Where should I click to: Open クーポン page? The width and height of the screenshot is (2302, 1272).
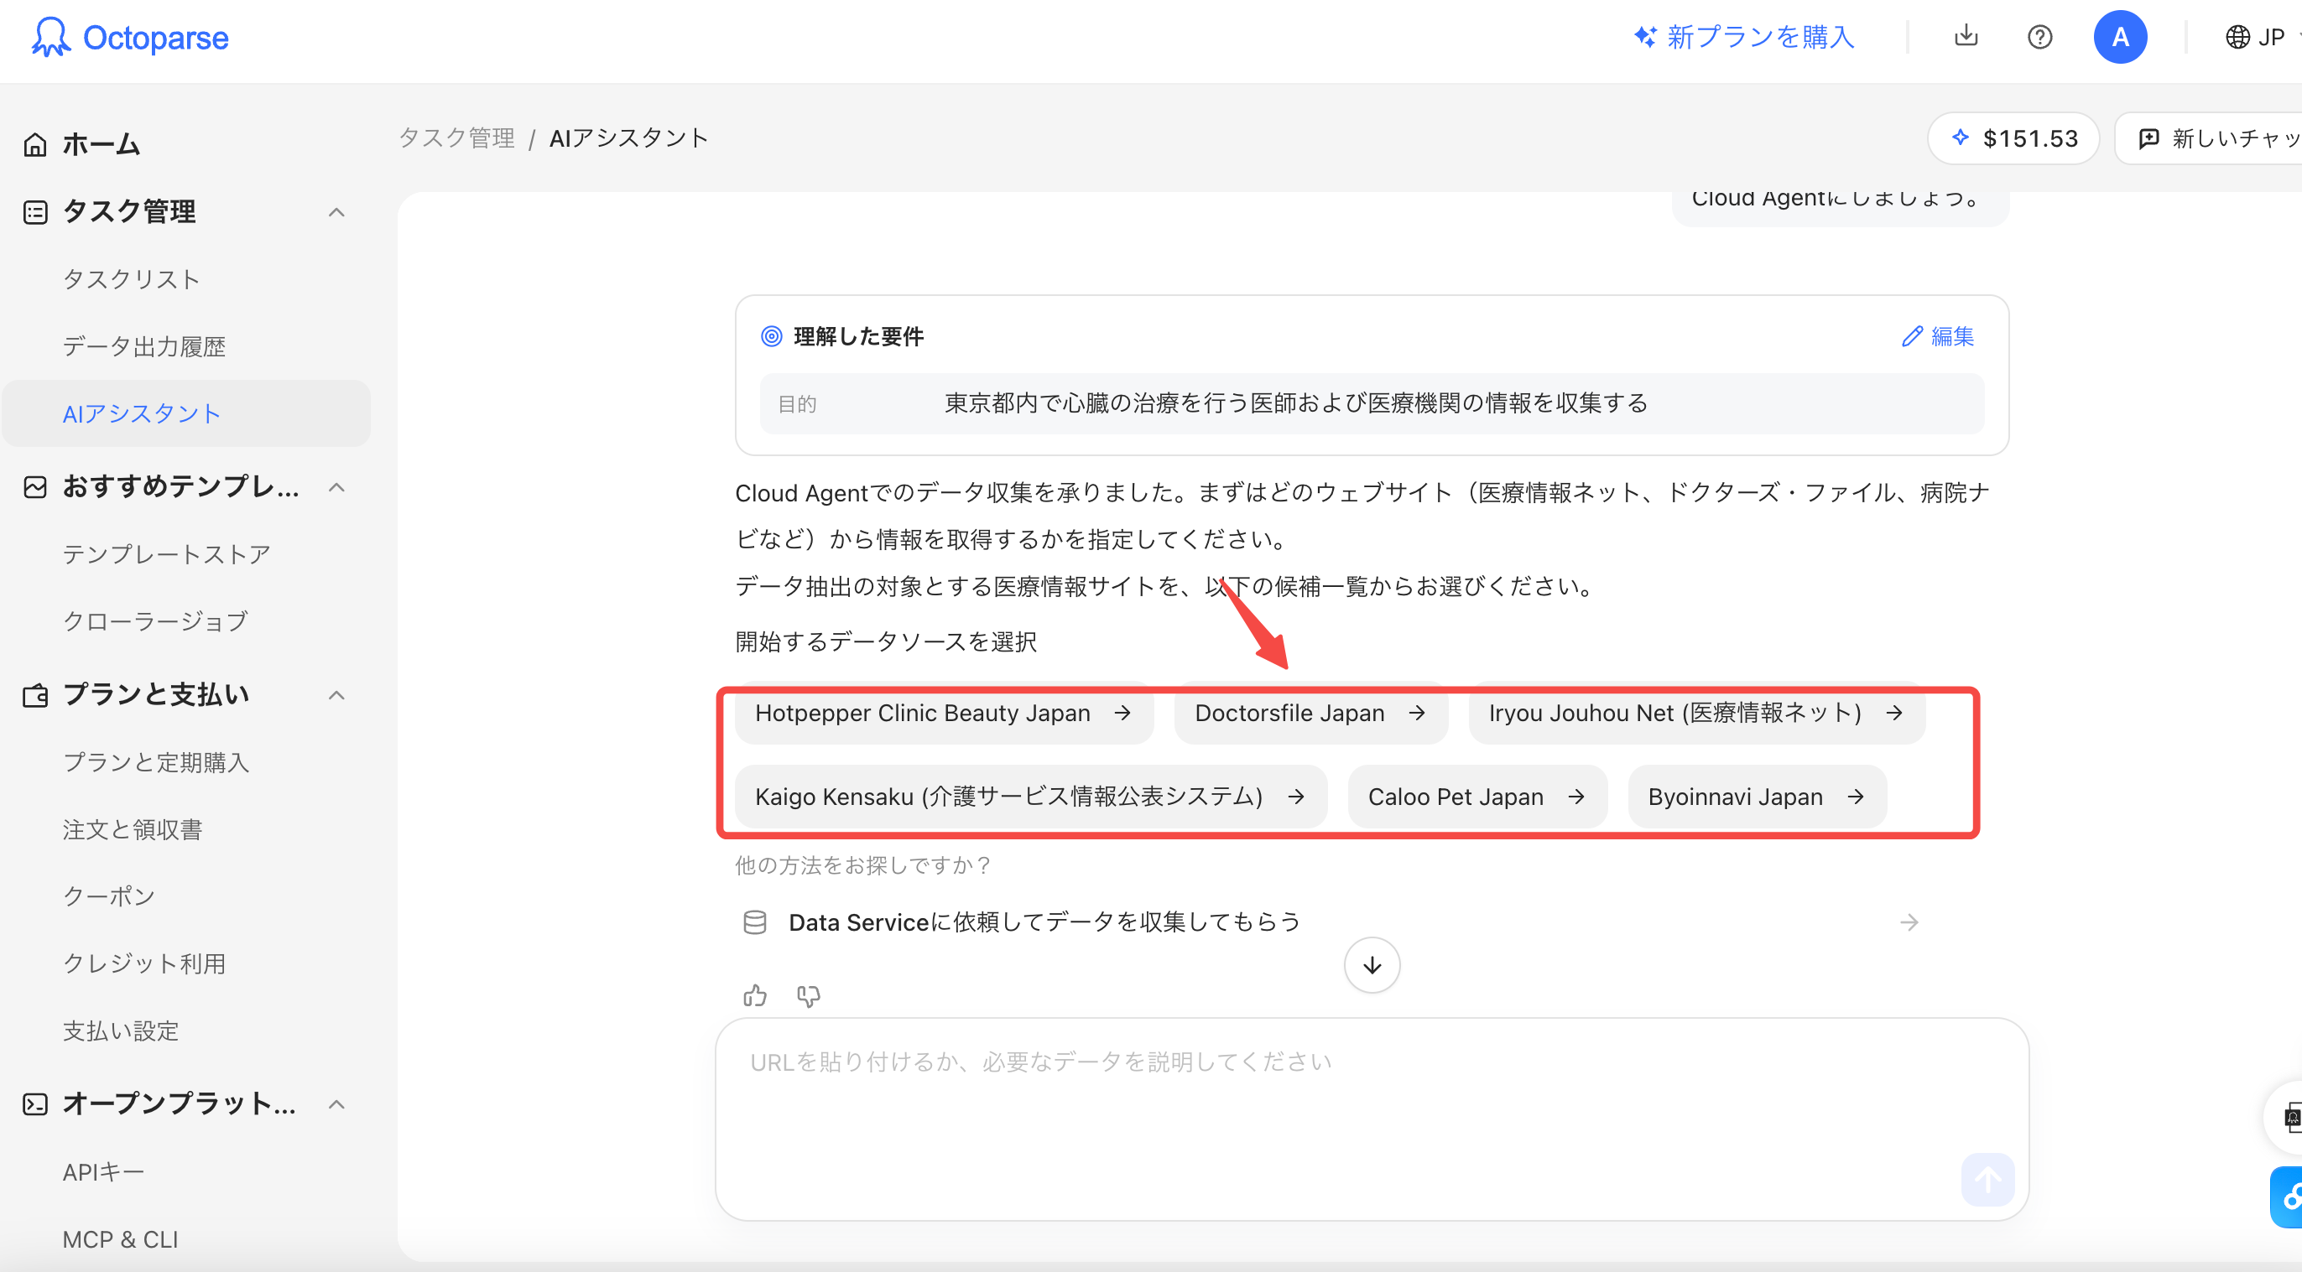click(x=109, y=896)
